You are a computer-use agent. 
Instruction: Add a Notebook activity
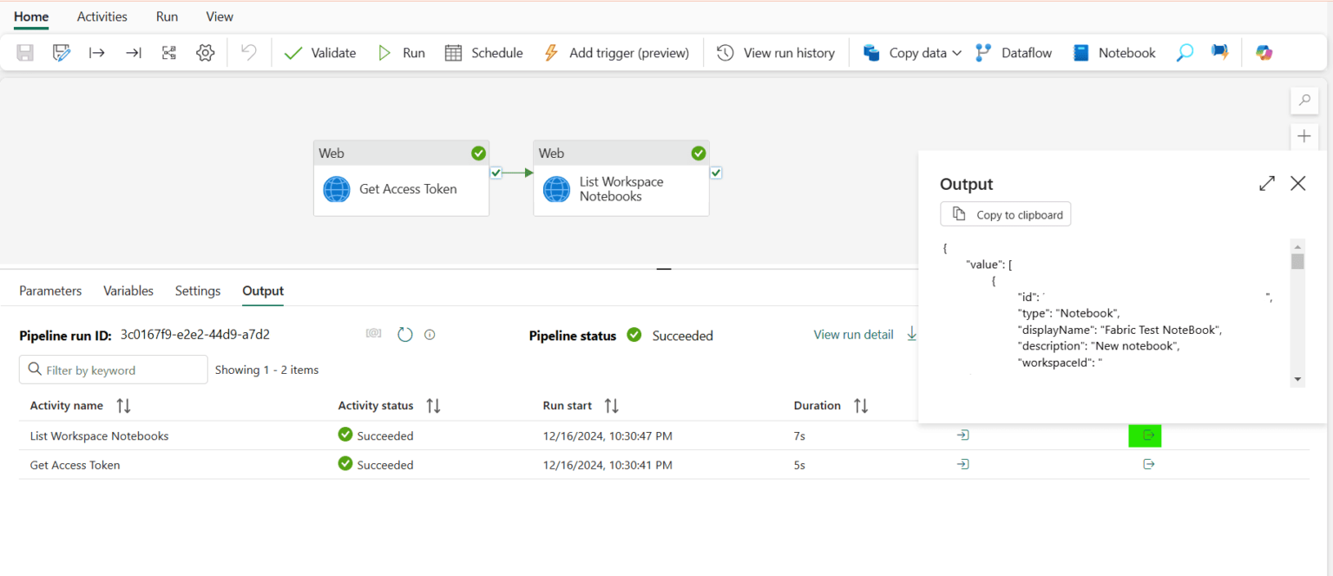click(1114, 53)
